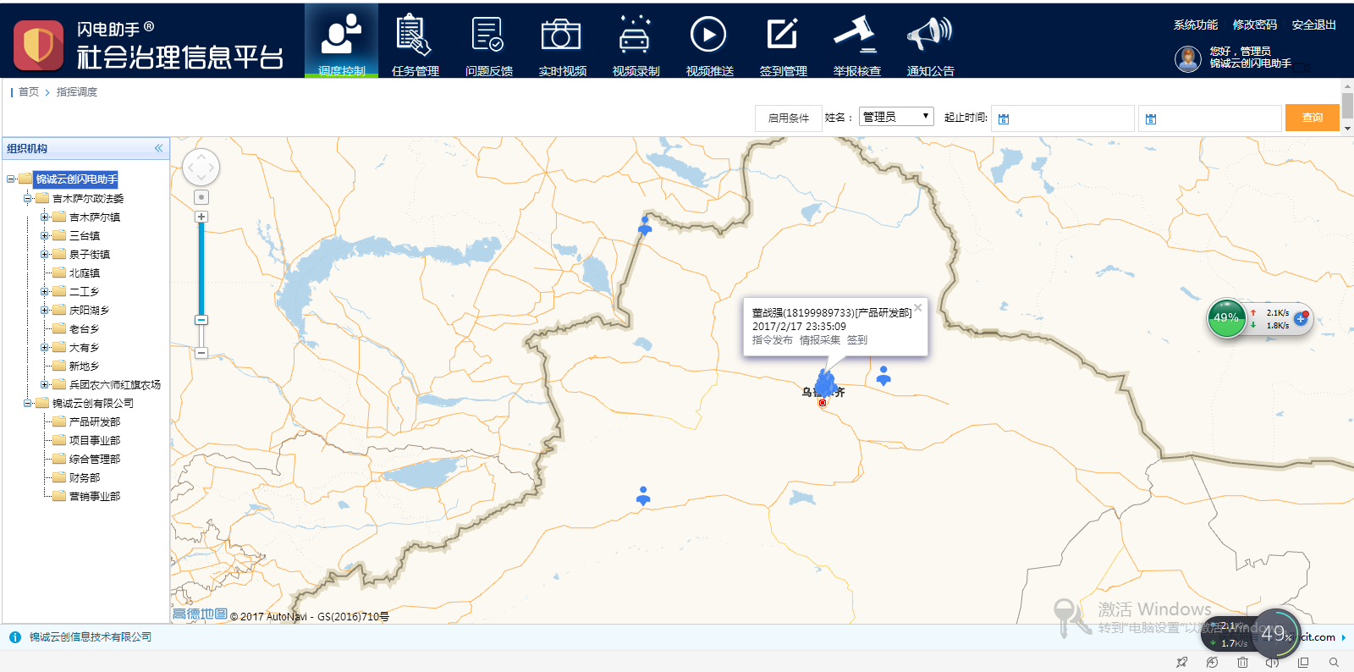
Task: Collapse the 组织机构 side panel
Action: 158,148
